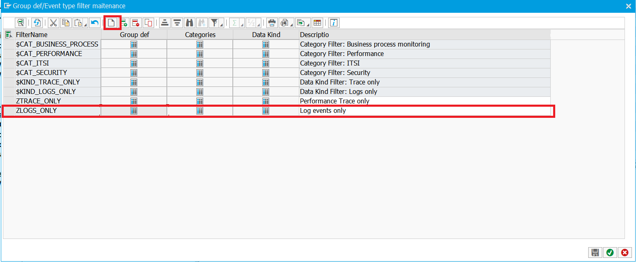
Task: Click the Insert Row icon
Action: click(124, 23)
